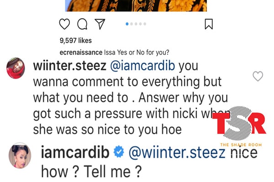Jump to the last carousel dot

pyautogui.click(x=145, y=24)
